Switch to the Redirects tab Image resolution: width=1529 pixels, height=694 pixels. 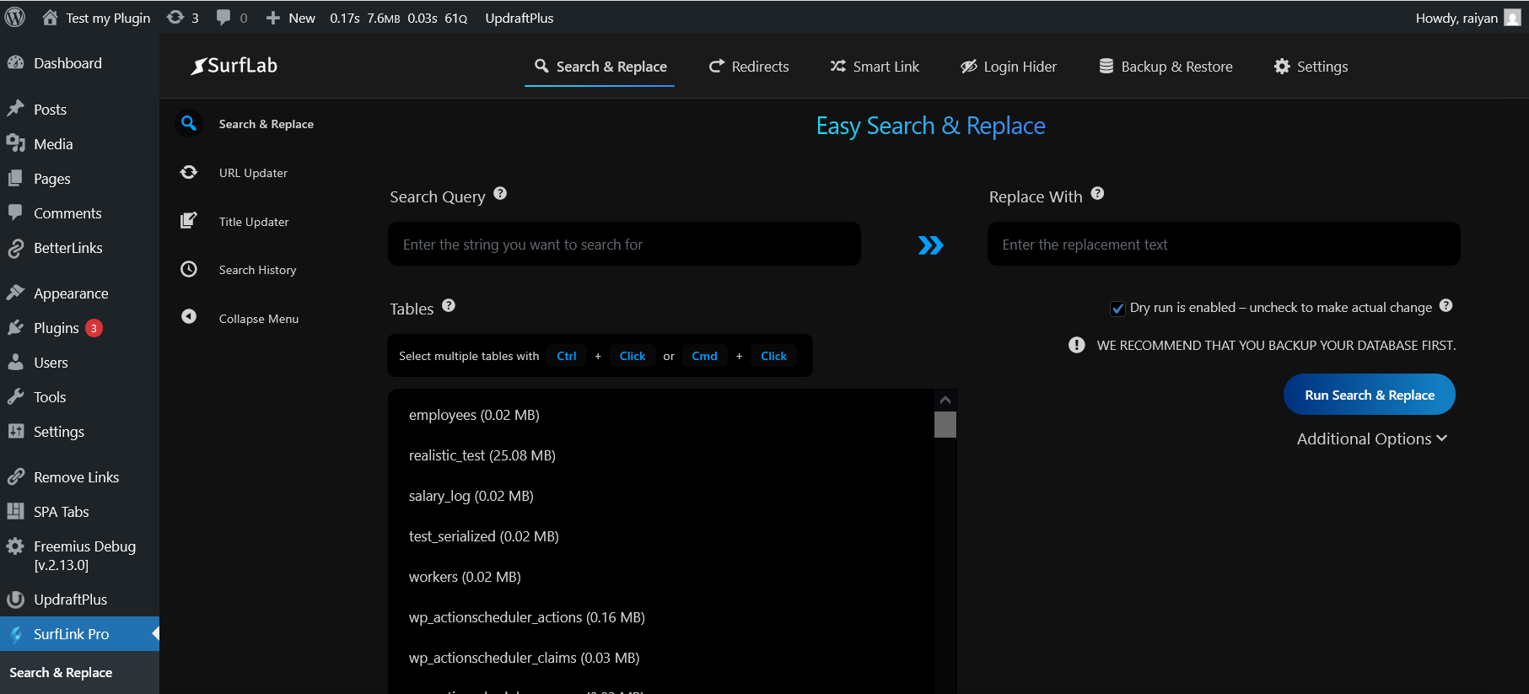tap(749, 67)
